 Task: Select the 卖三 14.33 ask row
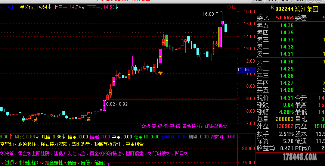[290, 40]
